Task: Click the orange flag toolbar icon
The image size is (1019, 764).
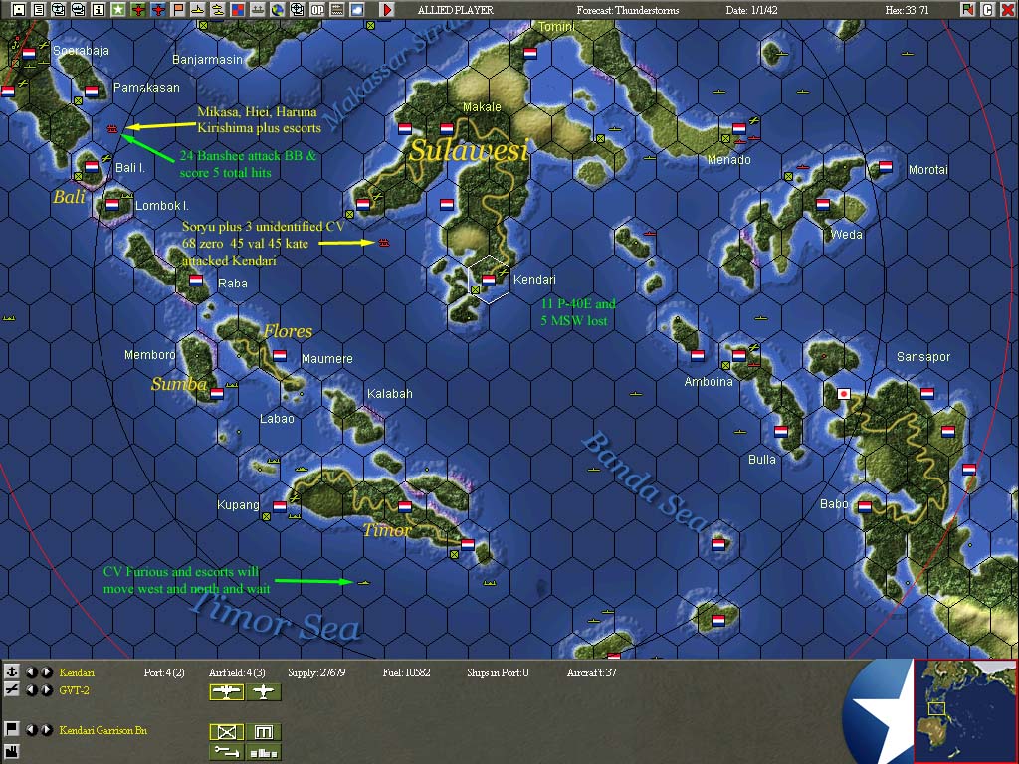Action: click(x=178, y=10)
